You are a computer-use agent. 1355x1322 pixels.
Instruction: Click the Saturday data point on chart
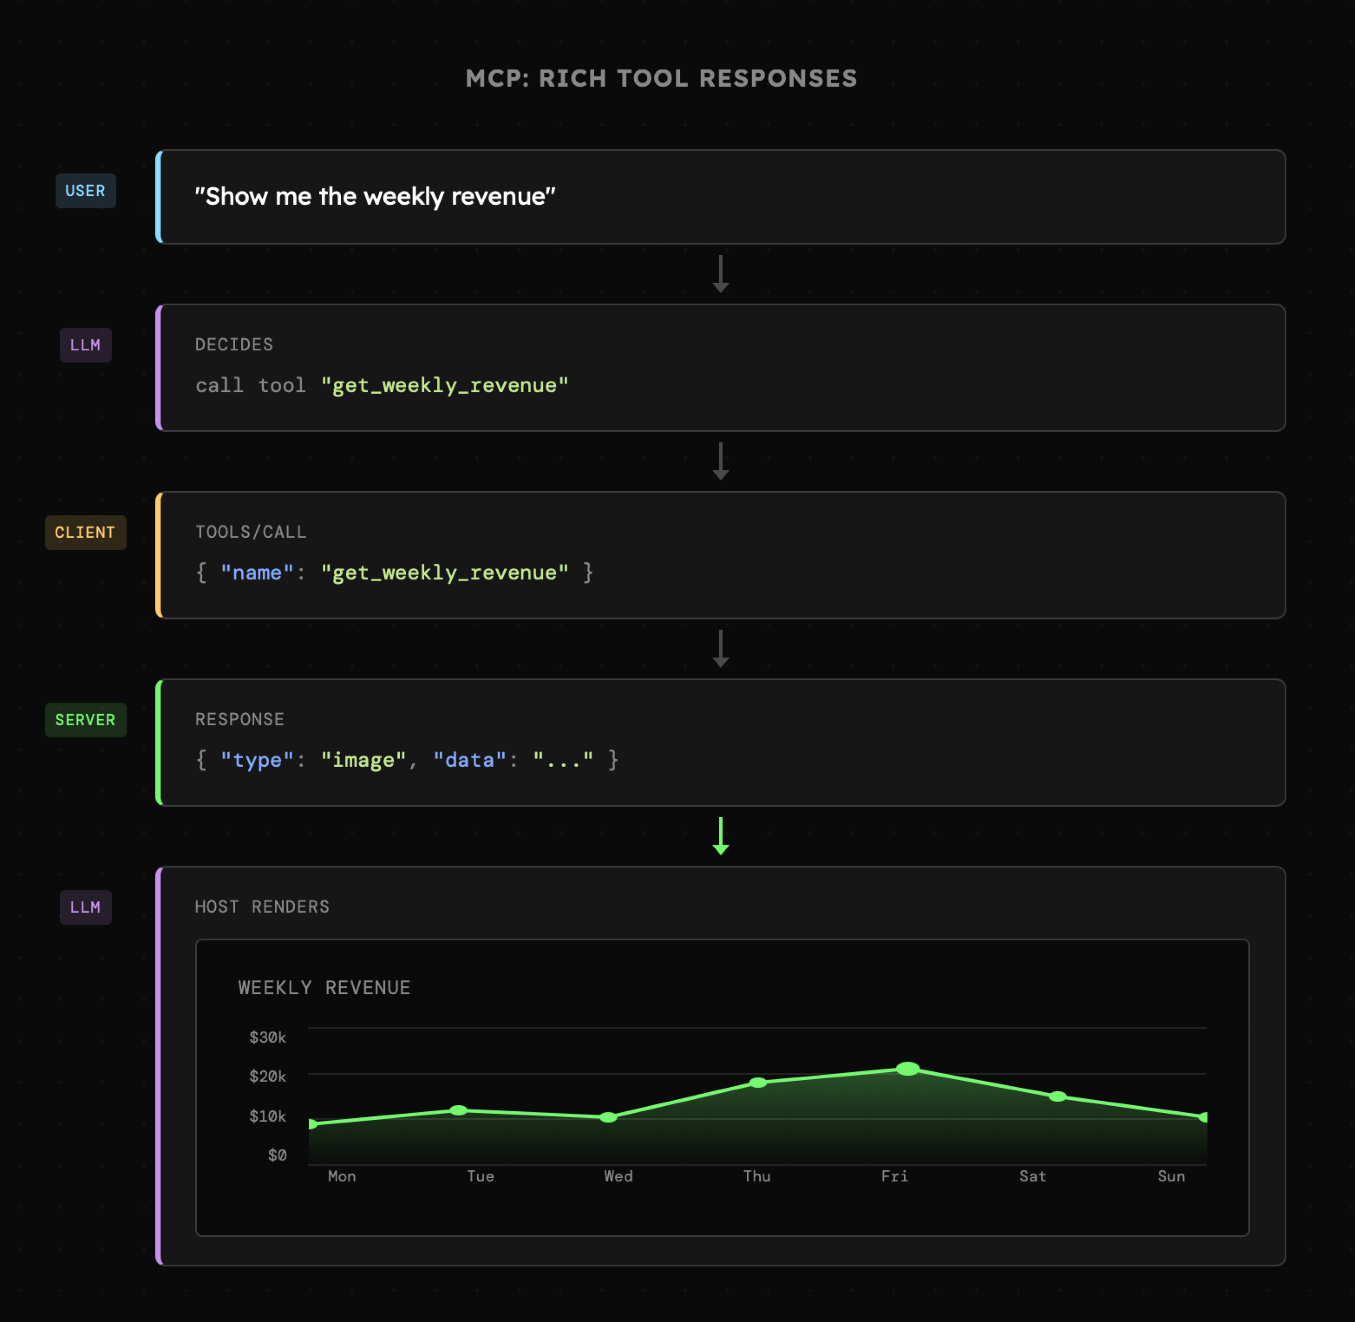(x=1057, y=1097)
